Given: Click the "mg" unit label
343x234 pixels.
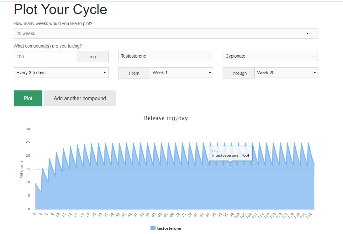Looking at the screenshot, I should click(x=93, y=57).
